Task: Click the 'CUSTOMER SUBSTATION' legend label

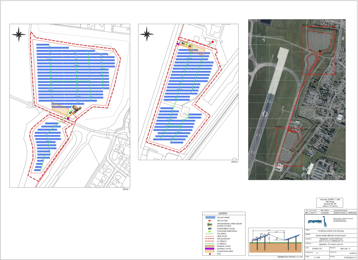Action: point(227,231)
